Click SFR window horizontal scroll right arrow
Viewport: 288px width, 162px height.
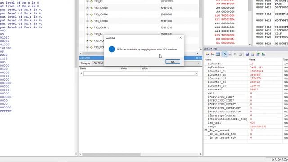(197, 53)
